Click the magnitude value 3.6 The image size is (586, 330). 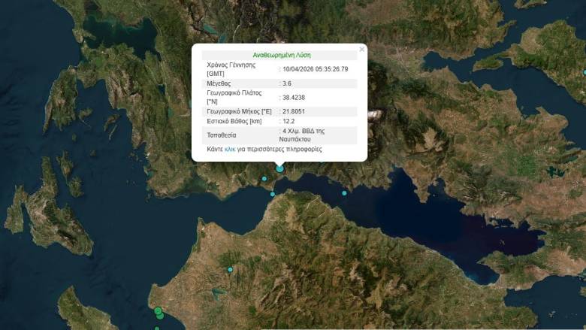click(287, 83)
